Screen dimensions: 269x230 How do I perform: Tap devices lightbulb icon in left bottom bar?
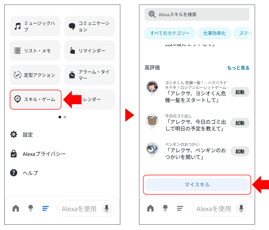(31, 209)
